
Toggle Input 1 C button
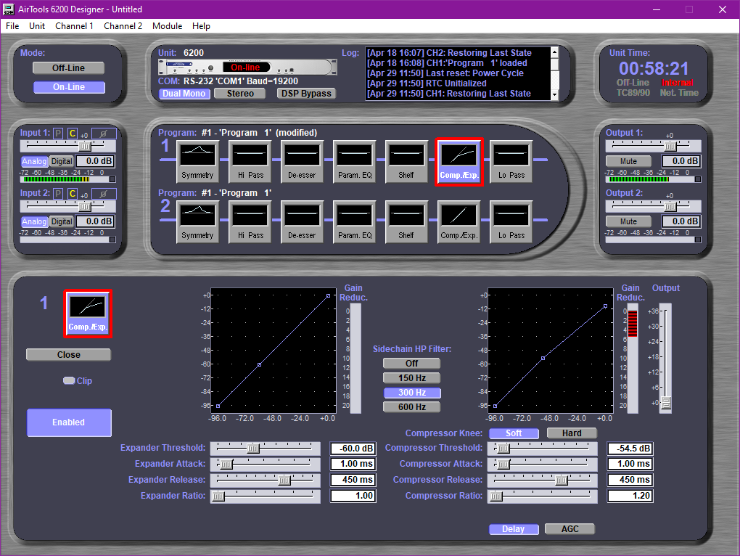(73, 134)
